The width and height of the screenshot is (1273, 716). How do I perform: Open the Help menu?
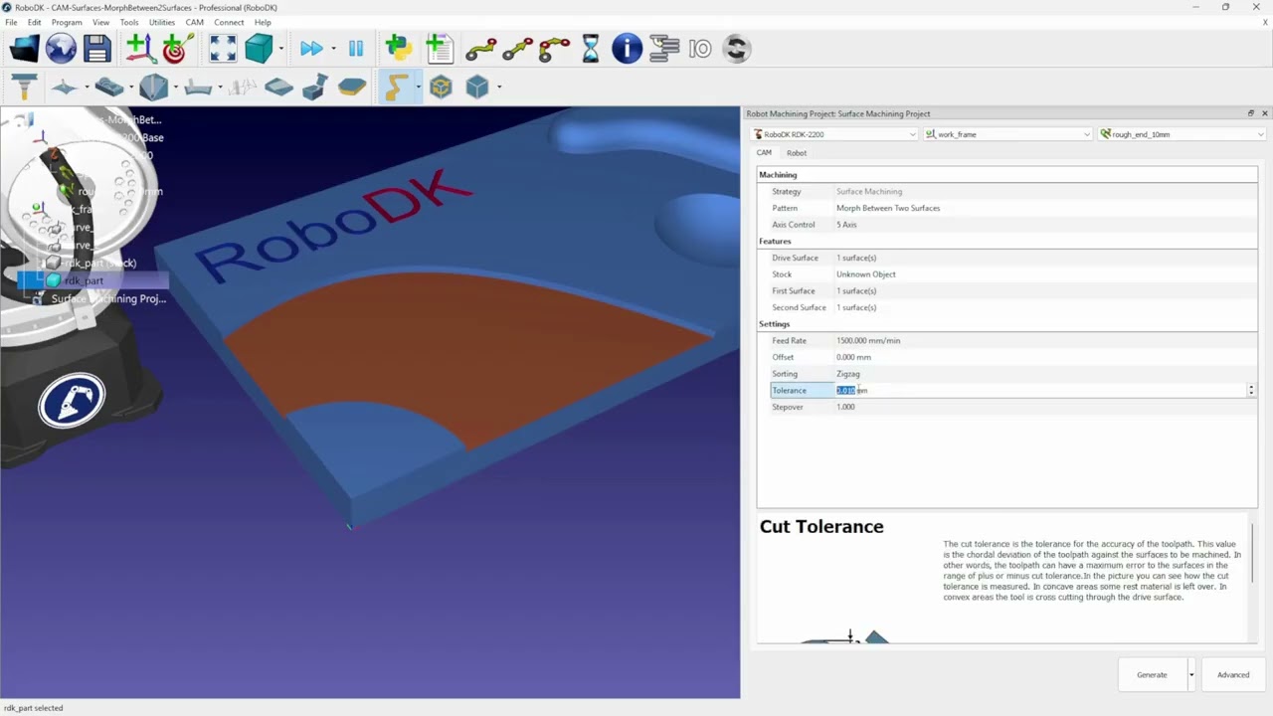click(263, 22)
